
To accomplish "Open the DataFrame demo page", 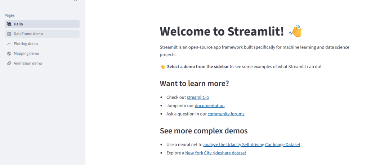I will 42,34.
